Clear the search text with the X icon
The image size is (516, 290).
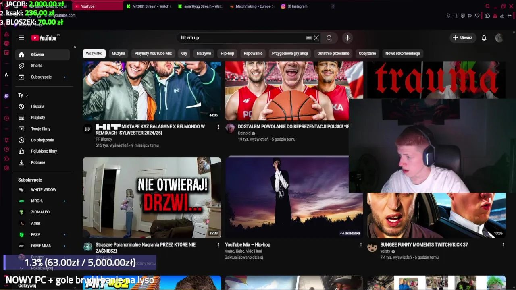(316, 38)
